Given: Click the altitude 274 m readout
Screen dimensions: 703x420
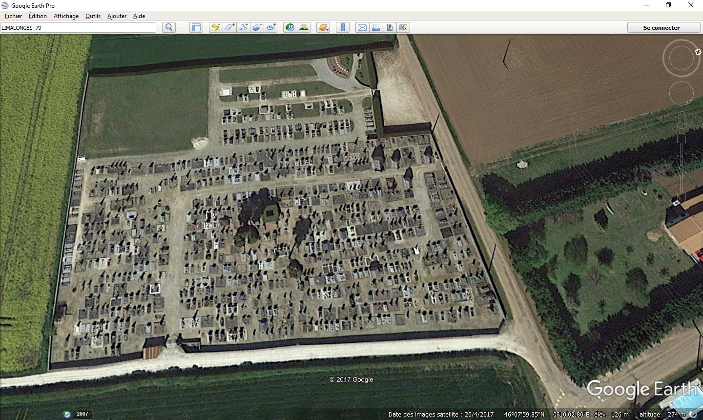Looking at the screenshot, I should pos(662,414).
